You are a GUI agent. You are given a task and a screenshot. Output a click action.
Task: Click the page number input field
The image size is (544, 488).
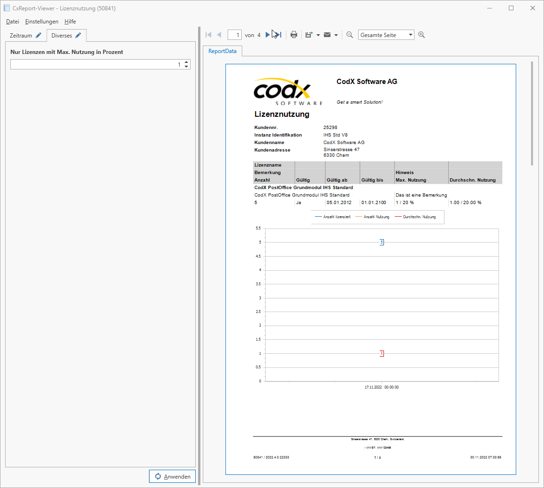pyautogui.click(x=235, y=35)
